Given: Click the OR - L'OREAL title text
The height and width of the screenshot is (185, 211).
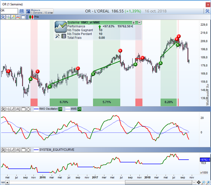Looking at the screenshot, I should (x=97, y=11).
